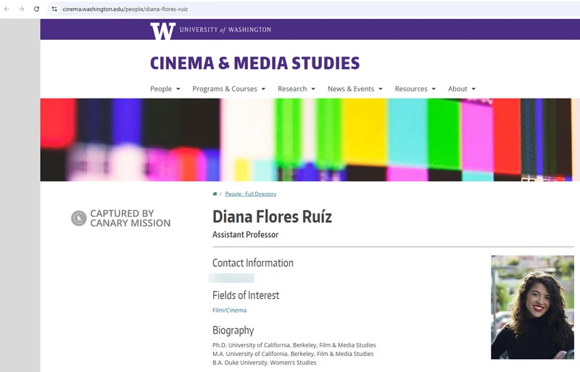Image resolution: width=580 pixels, height=372 pixels.
Task: Expand the Programs & Courses dropdown arrow
Action: [x=263, y=89]
